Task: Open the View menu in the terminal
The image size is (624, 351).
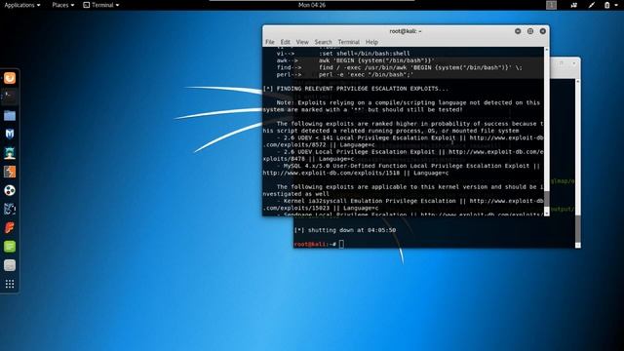Action: tap(302, 42)
